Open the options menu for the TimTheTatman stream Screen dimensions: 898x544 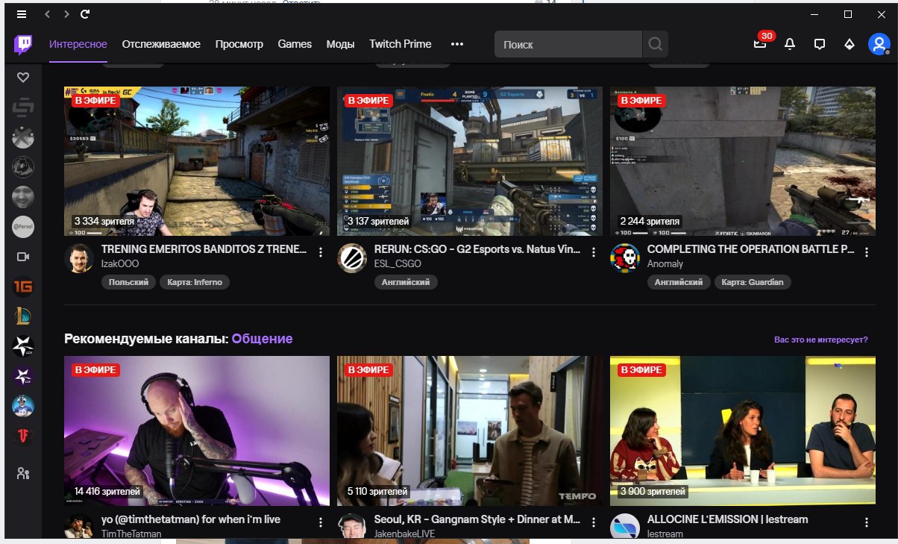point(321,522)
